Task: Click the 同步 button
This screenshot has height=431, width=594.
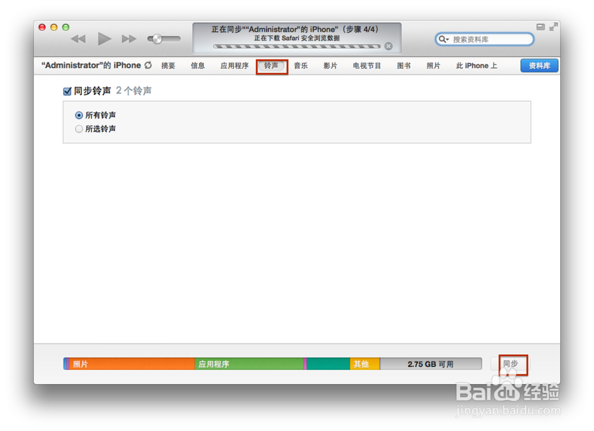Action: [510, 364]
